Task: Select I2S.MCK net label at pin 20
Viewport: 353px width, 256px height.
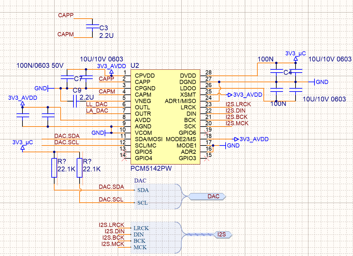Action: point(237,123)
